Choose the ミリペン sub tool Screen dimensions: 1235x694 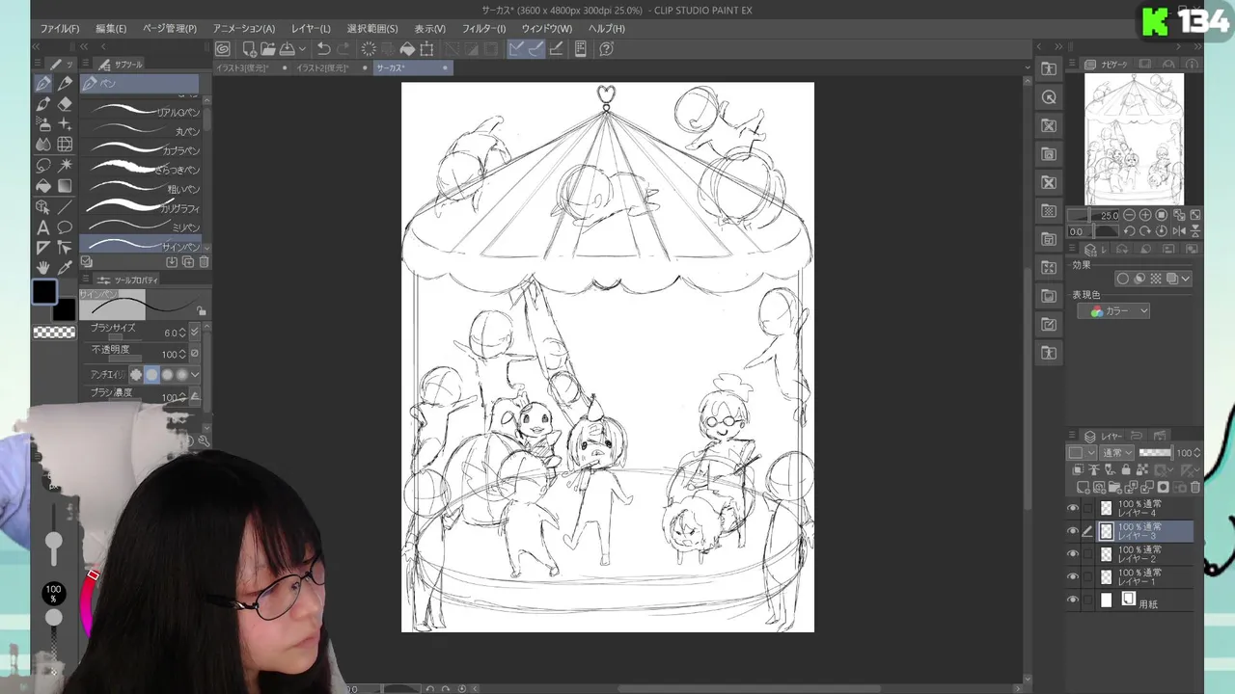point(141,227)
